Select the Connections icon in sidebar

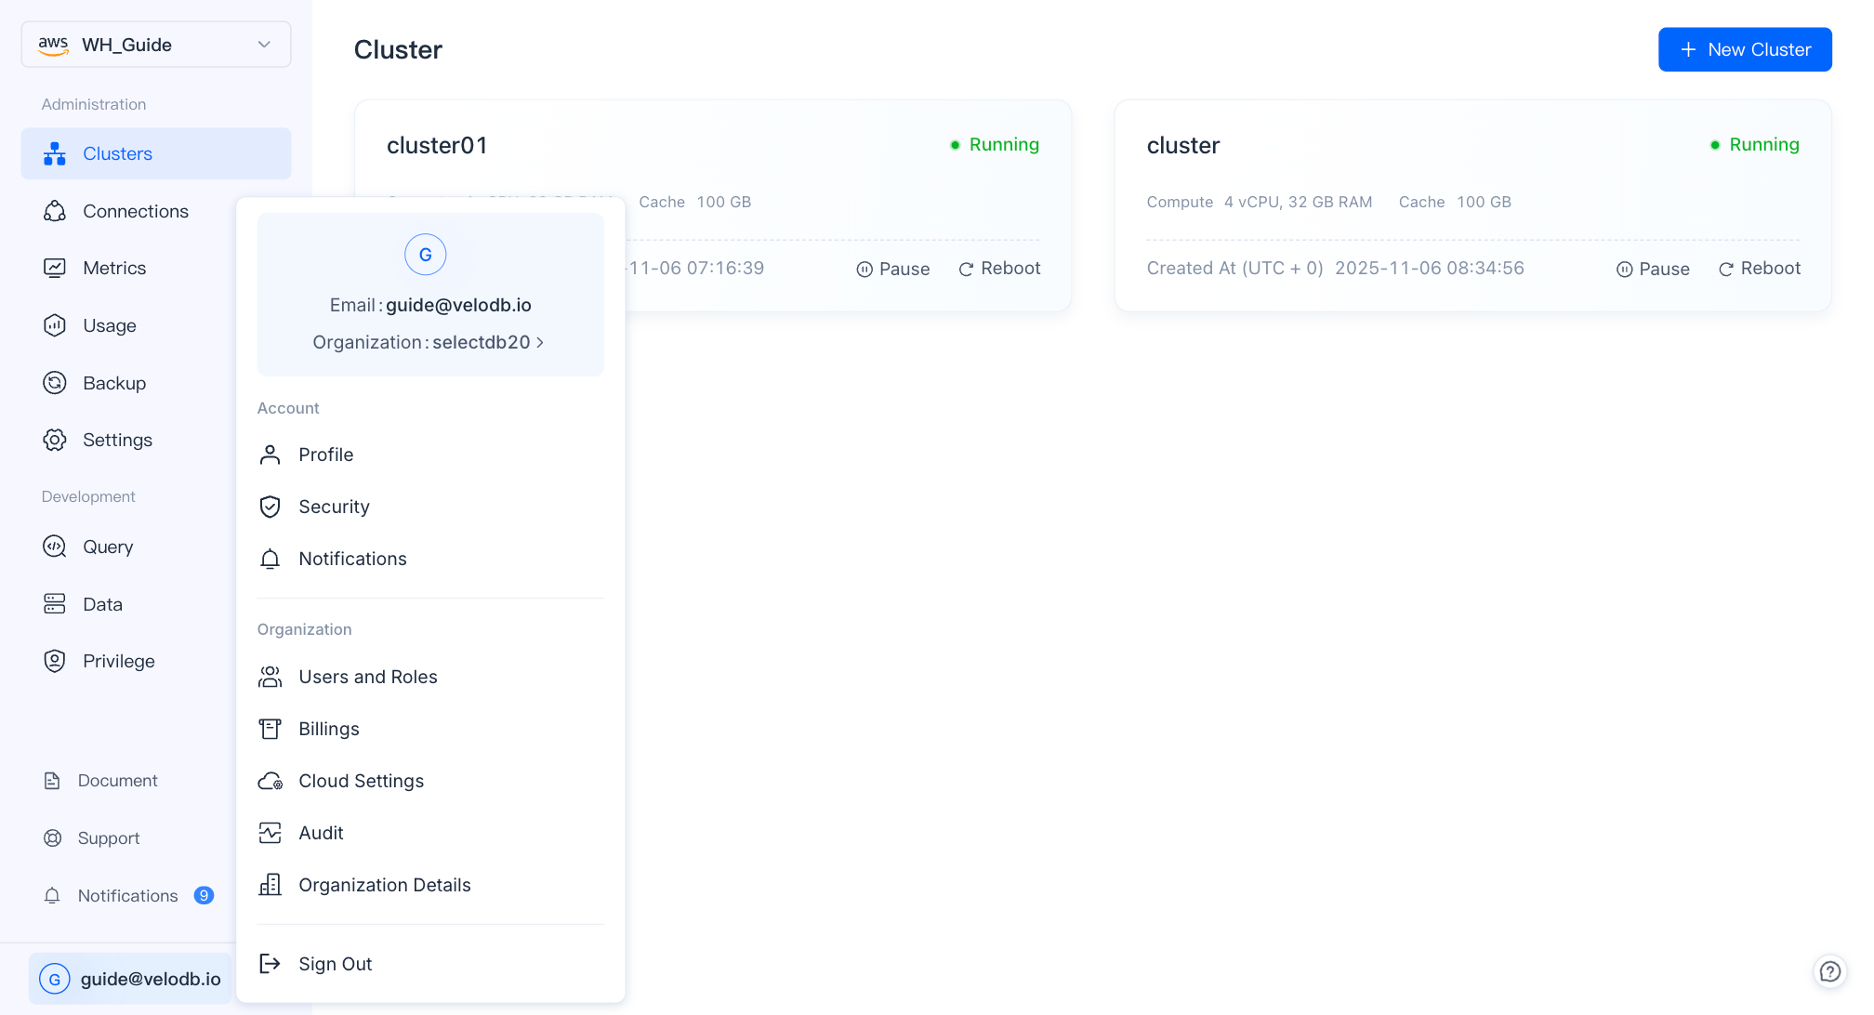55,211
